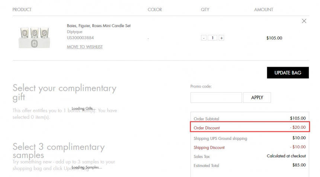The image size is (320, 177).
Task: Open the candle set product thumbnail
Action: 32,37
